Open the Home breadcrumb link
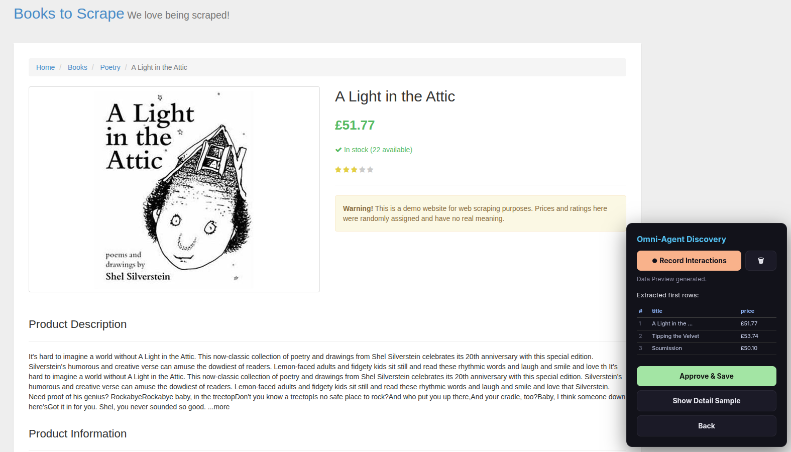791x452 pixels. [x=45, y=67]
